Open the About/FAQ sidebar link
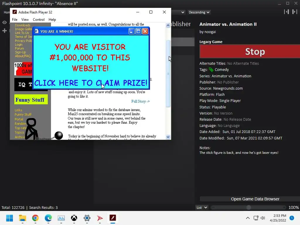Viewport: 300px width, 225px height. click(23, 56)
